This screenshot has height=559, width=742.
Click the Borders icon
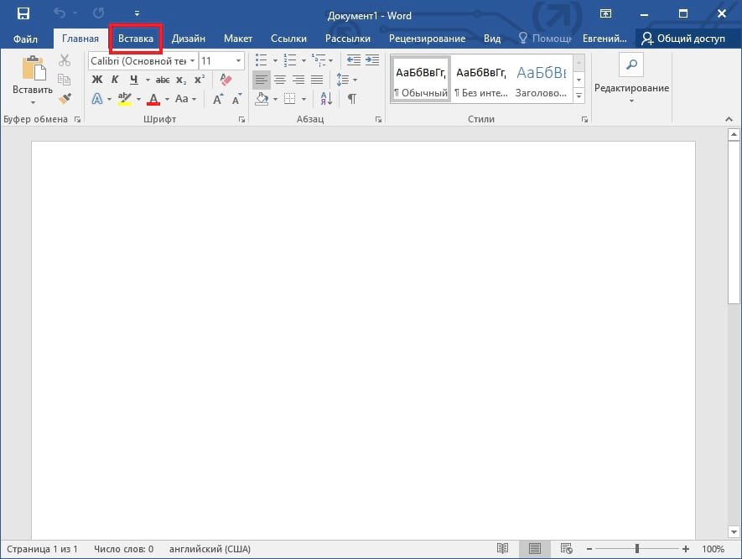[x=289, y=99]
